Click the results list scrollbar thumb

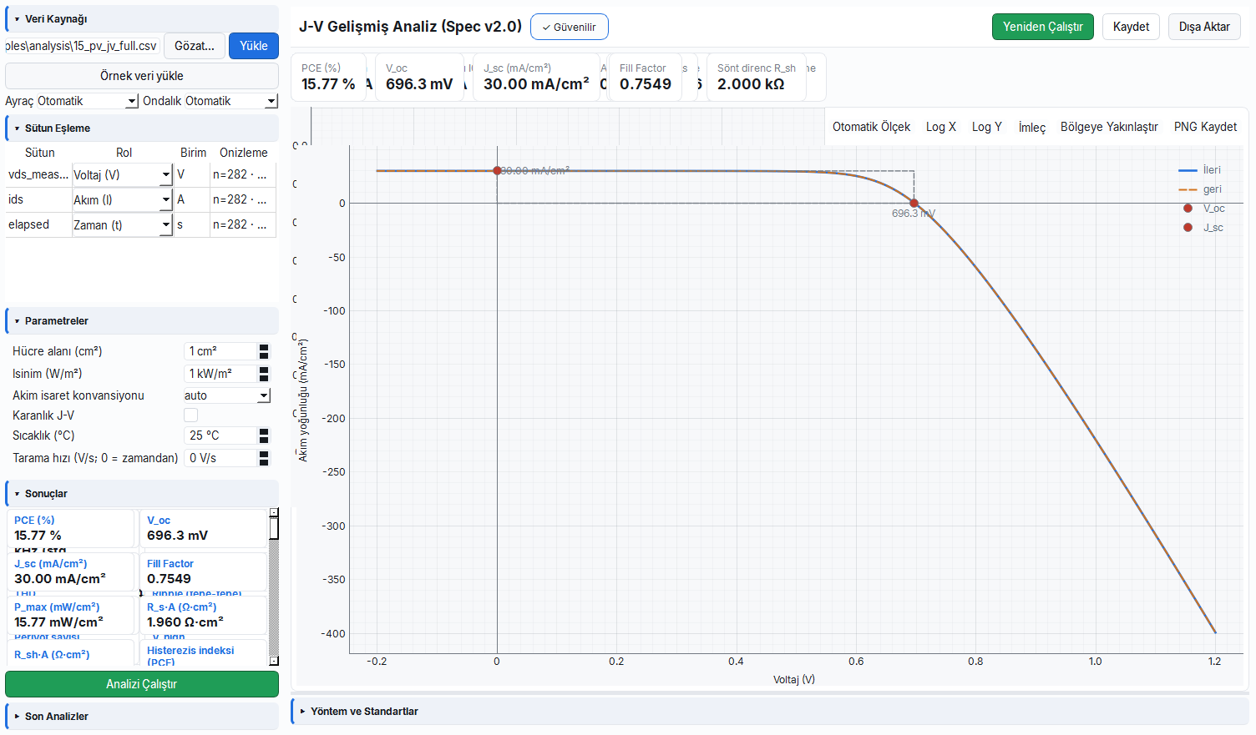(274, 529)
